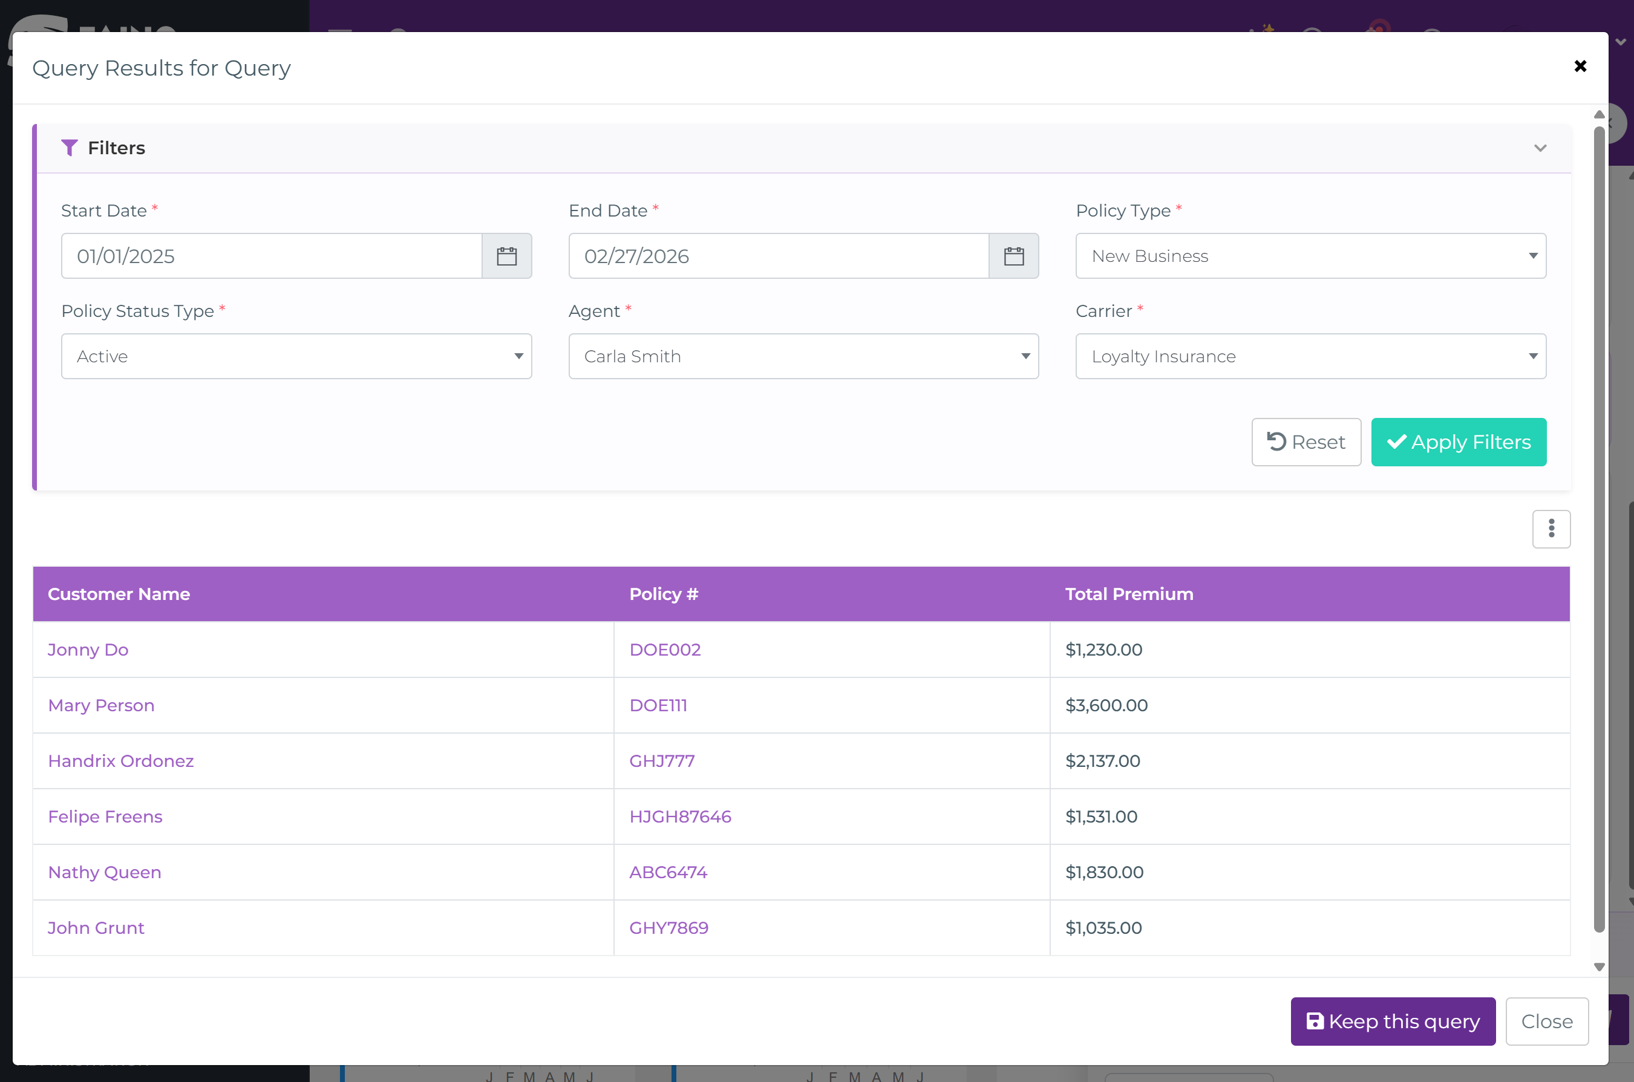Collapse the Filters section

(1540, 147)
